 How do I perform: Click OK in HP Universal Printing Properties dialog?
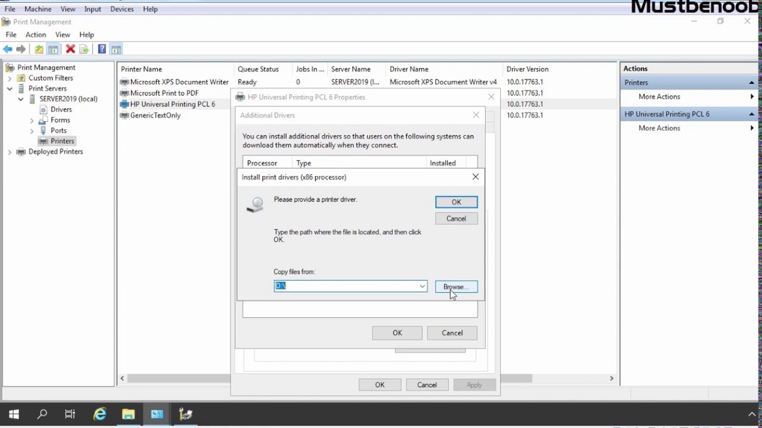tap(380, 385)
